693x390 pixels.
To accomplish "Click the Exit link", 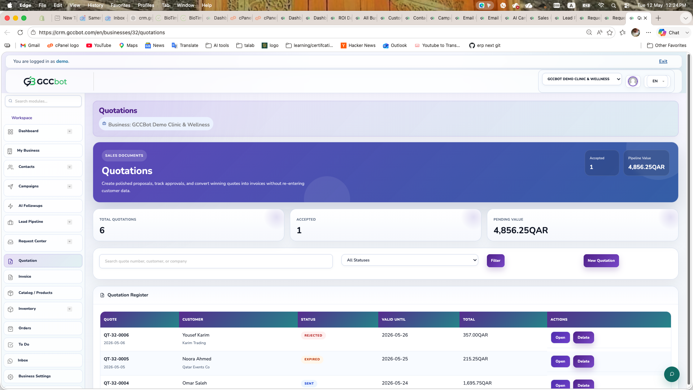I will [x=663, y=61].
